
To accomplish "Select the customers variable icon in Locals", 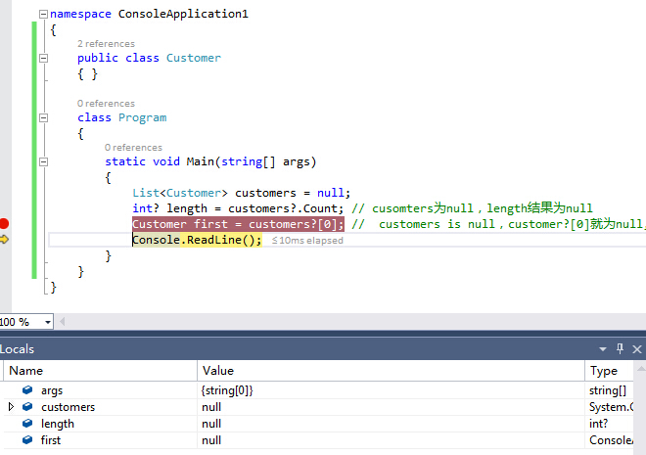I will [x=27, y=406].
